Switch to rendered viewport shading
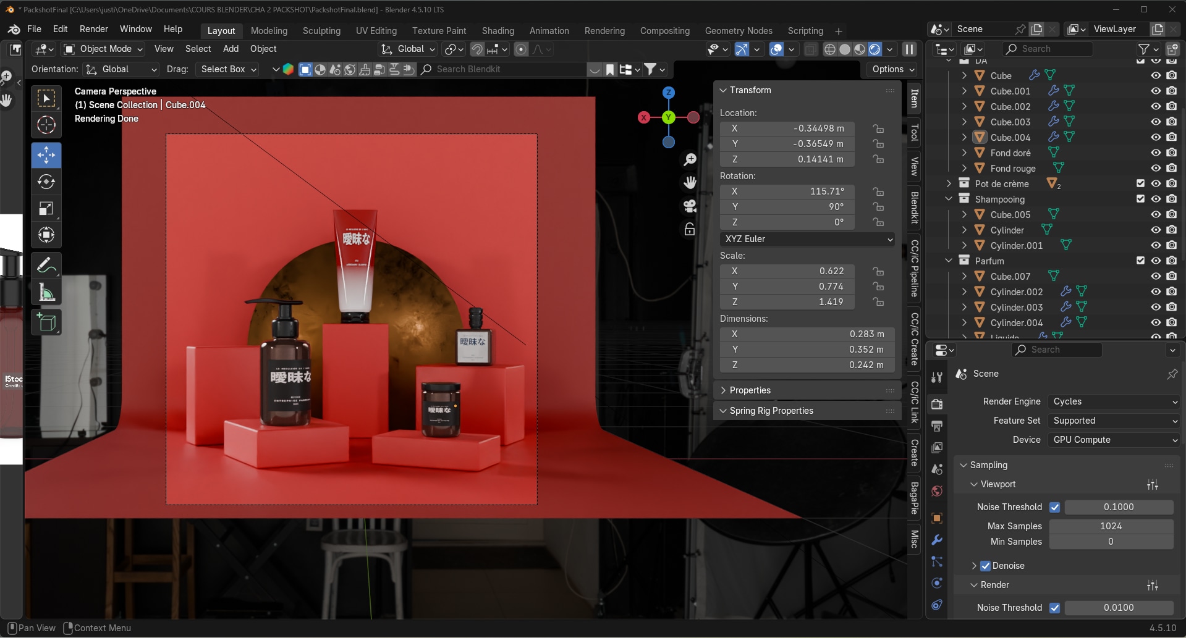The width and height of the screenshot is (1186, 638). point(875,49)
